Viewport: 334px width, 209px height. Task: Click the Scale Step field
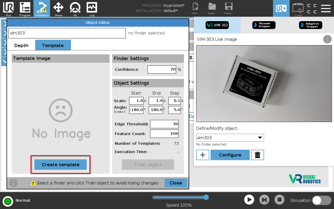tap(175, 101)
